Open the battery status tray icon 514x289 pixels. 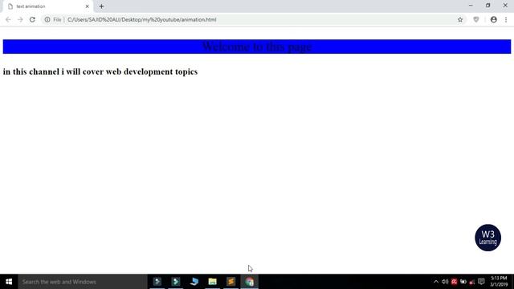(463, 282)
